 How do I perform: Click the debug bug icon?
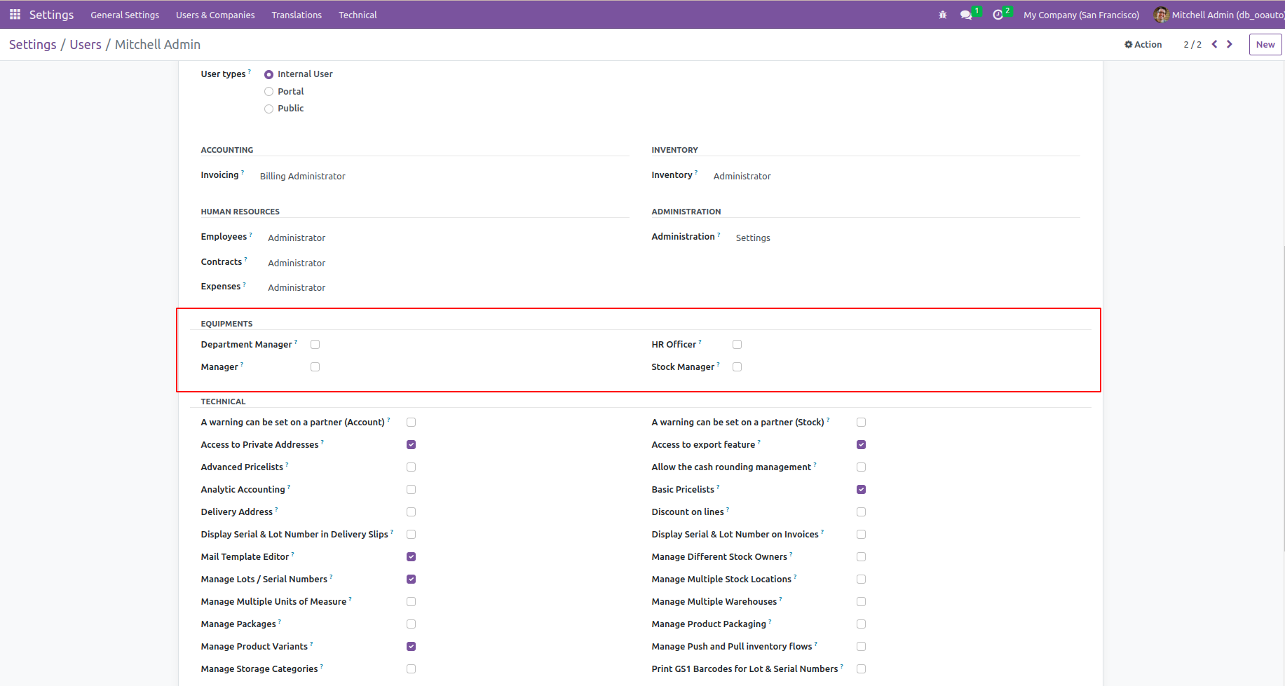(942, 15)
